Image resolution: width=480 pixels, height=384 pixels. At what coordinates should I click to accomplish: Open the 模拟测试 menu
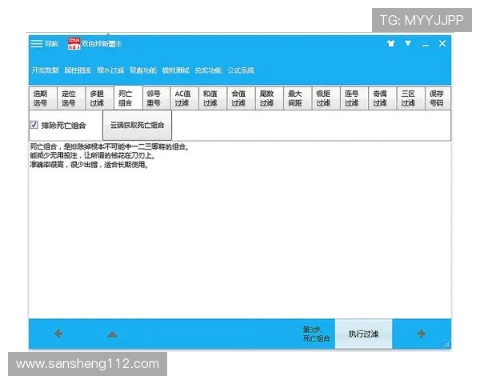(176, 70)
